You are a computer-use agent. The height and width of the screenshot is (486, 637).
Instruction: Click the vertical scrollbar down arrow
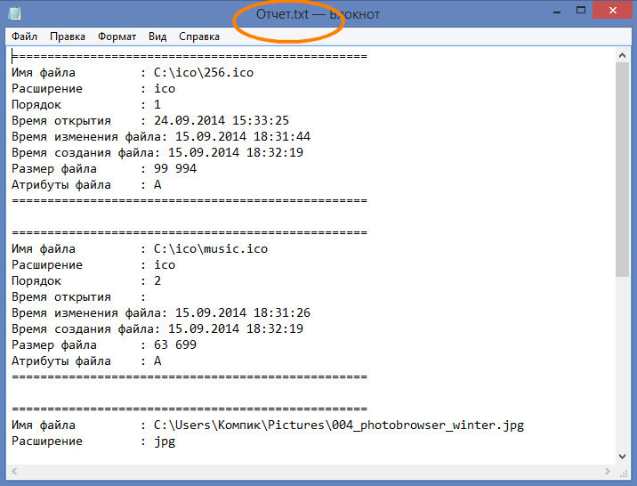tap(622, 457)
